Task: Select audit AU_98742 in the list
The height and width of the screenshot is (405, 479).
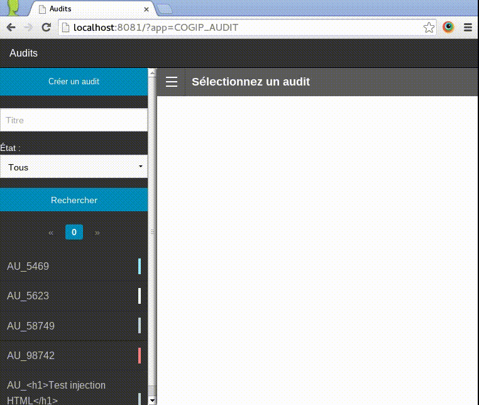Action: tap(74, 355)
